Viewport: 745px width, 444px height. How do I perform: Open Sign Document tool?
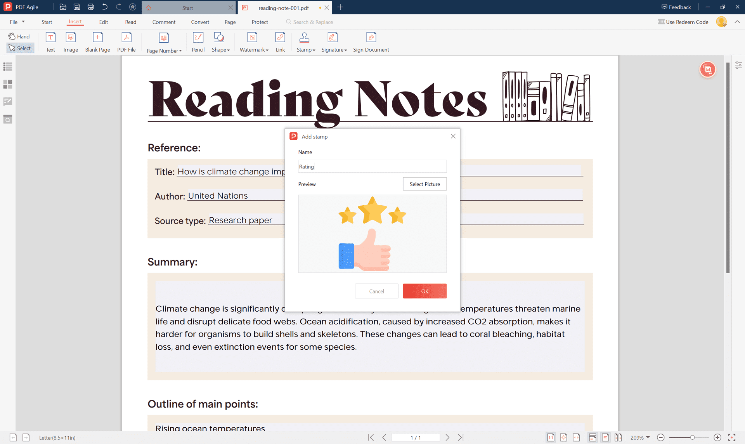click(371, 42)
